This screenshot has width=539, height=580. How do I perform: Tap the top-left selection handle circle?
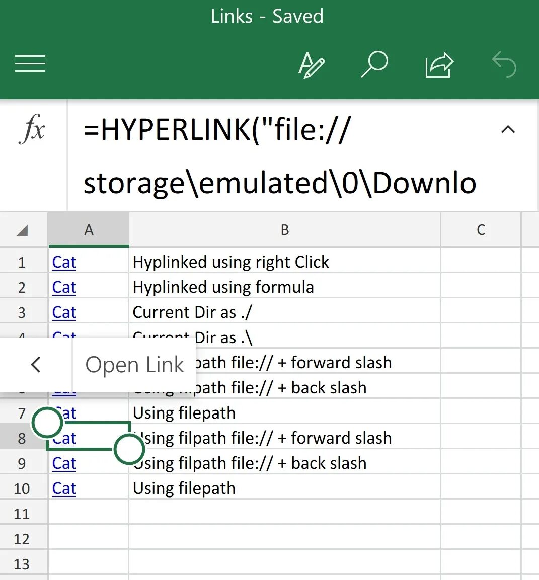pyautogui.click(x=47, y=423)
